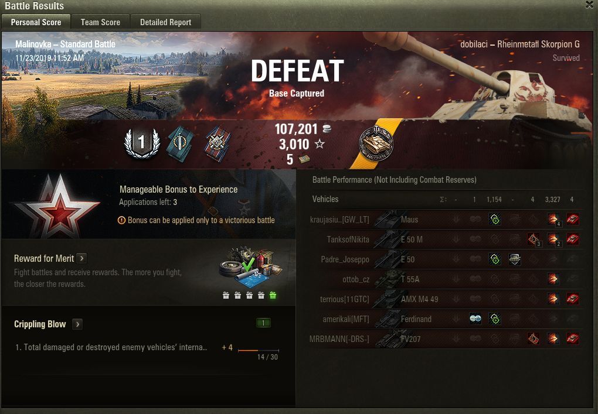Open the Detailed Report tab
Viewport: 598px width, 414px height.
pyautogui.click(x=165, y=22)
